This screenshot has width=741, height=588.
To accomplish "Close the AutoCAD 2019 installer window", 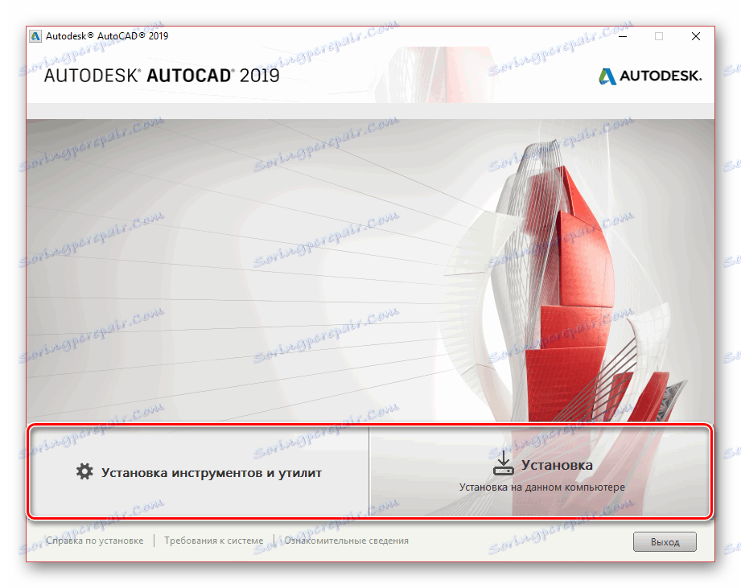I will 696,36.
